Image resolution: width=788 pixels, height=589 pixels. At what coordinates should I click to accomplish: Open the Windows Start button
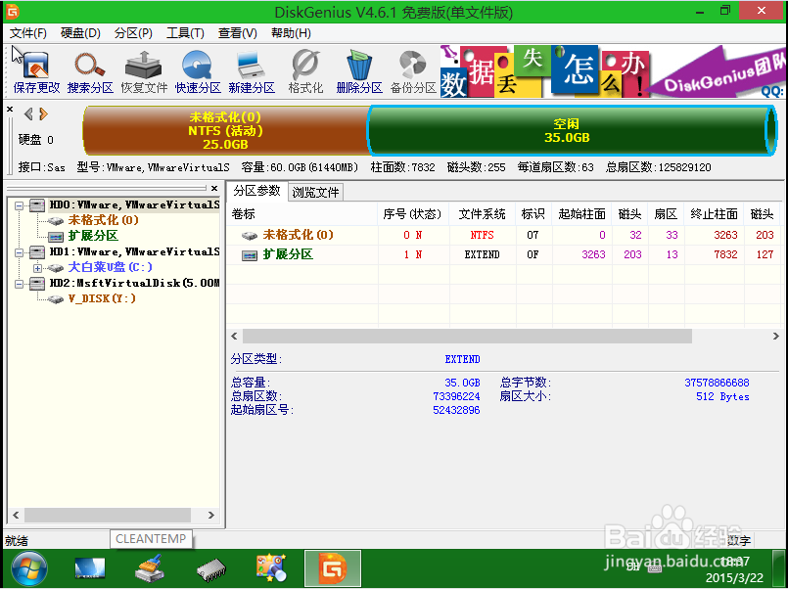tap(29, 568)
